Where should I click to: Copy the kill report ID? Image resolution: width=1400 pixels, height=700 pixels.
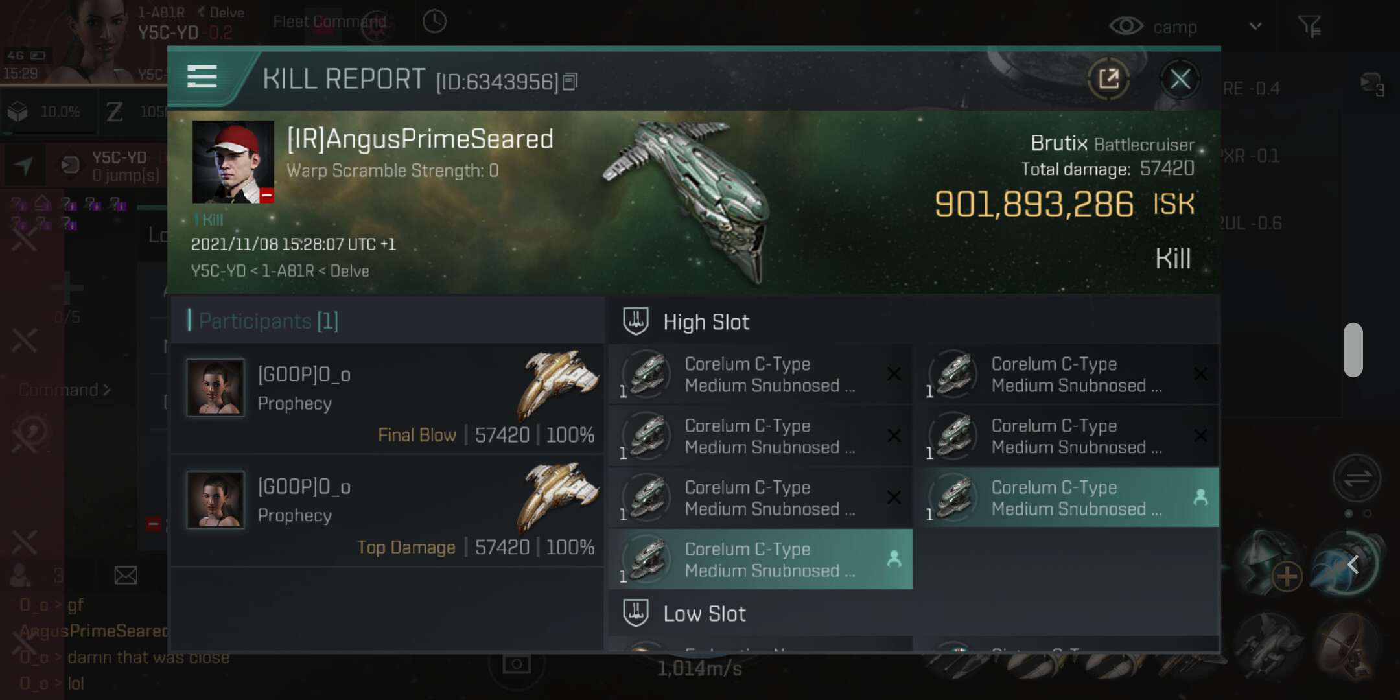click(570, 82)
